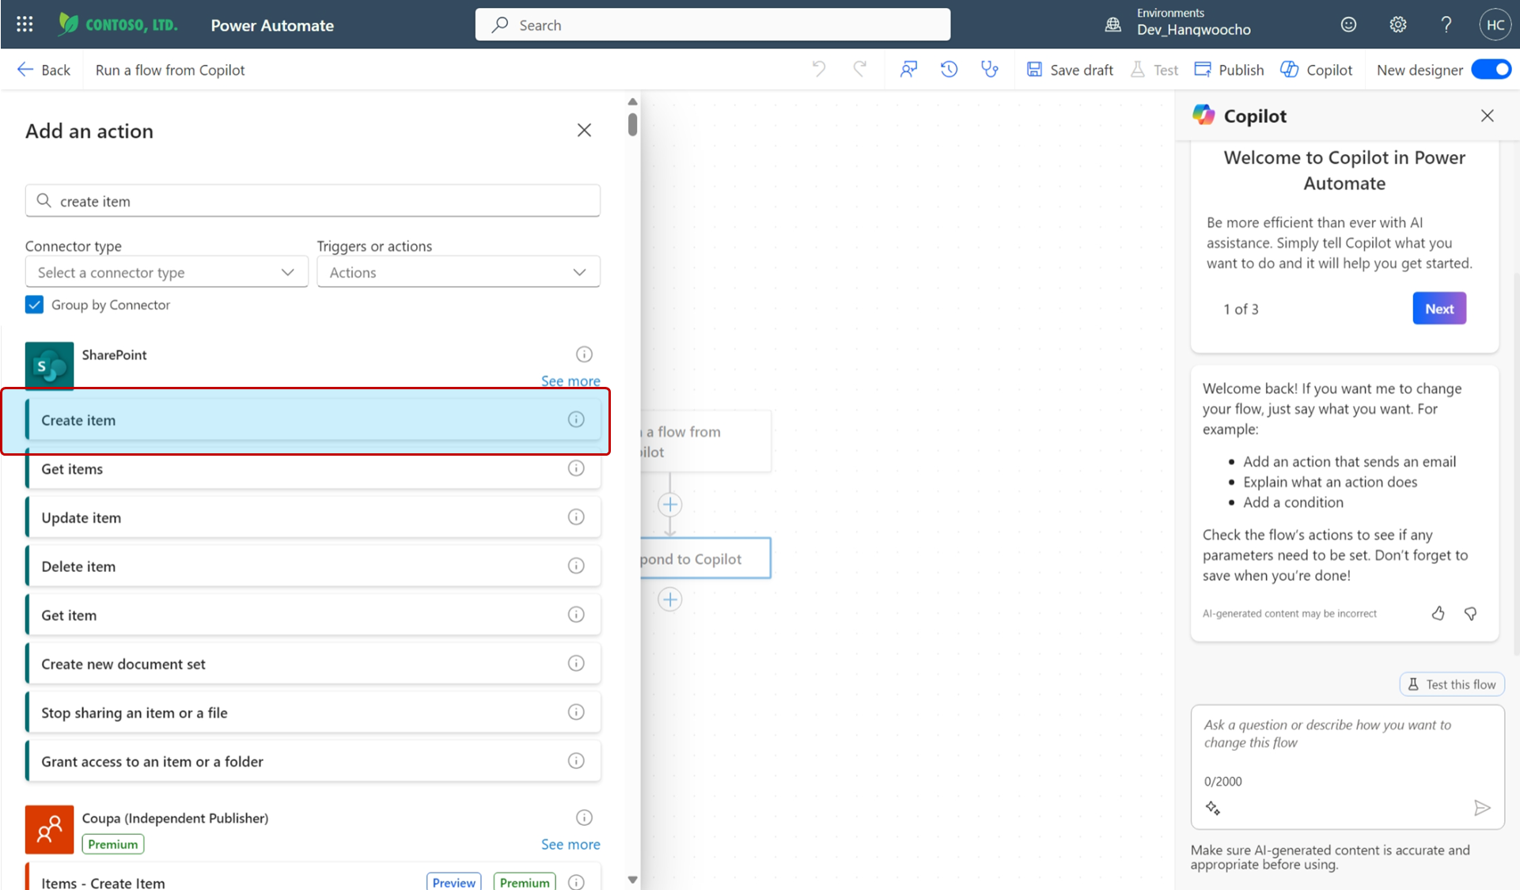Viewport: 1520px width, 890px height.
Task: Show info for Stop sharing an item
Action: point(576,712)
